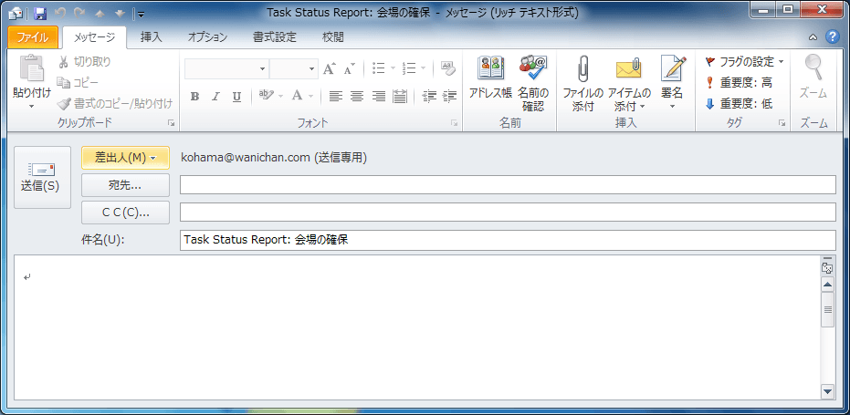Apply bulleted list formatting
Viewport: 850px width, 415px height.
pos(378,68)
